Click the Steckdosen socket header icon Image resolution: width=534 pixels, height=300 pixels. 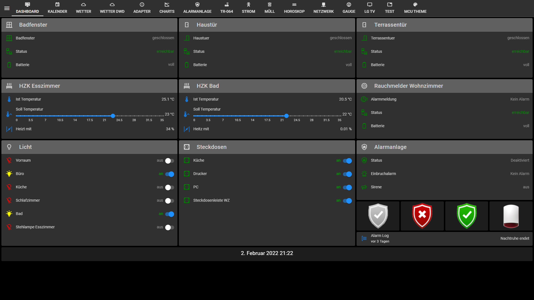(x=187, y=147)
